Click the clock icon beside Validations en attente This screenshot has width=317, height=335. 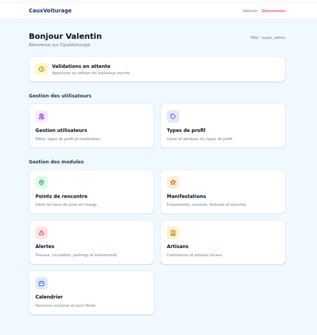pos(42,69)
